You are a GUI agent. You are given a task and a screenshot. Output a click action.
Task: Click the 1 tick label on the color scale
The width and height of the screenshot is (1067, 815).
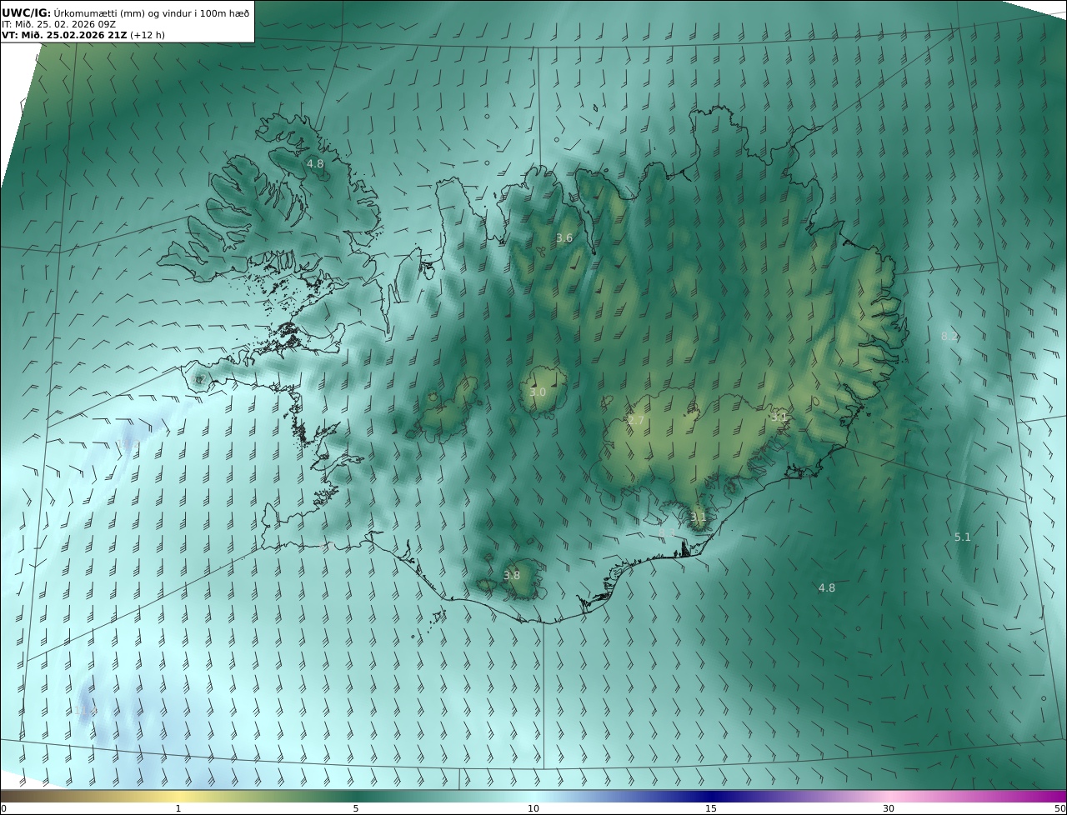[x=178, y=808]
